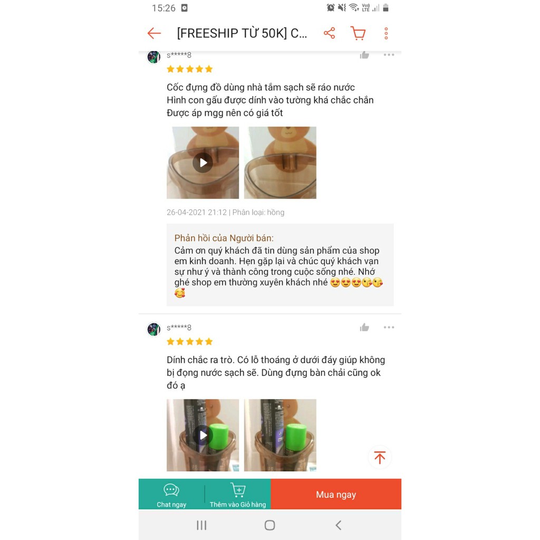Go back using the orange arrow
The width and height of the screenshot is (540, 540).
pos(154,33)
